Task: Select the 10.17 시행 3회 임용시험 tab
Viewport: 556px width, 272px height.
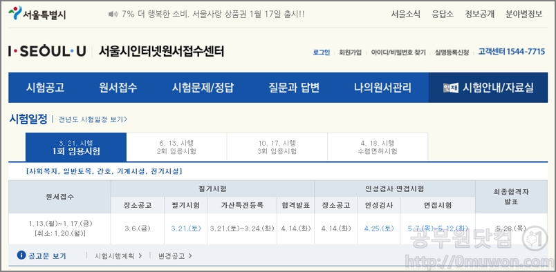Action: click(x=277, y=147)
